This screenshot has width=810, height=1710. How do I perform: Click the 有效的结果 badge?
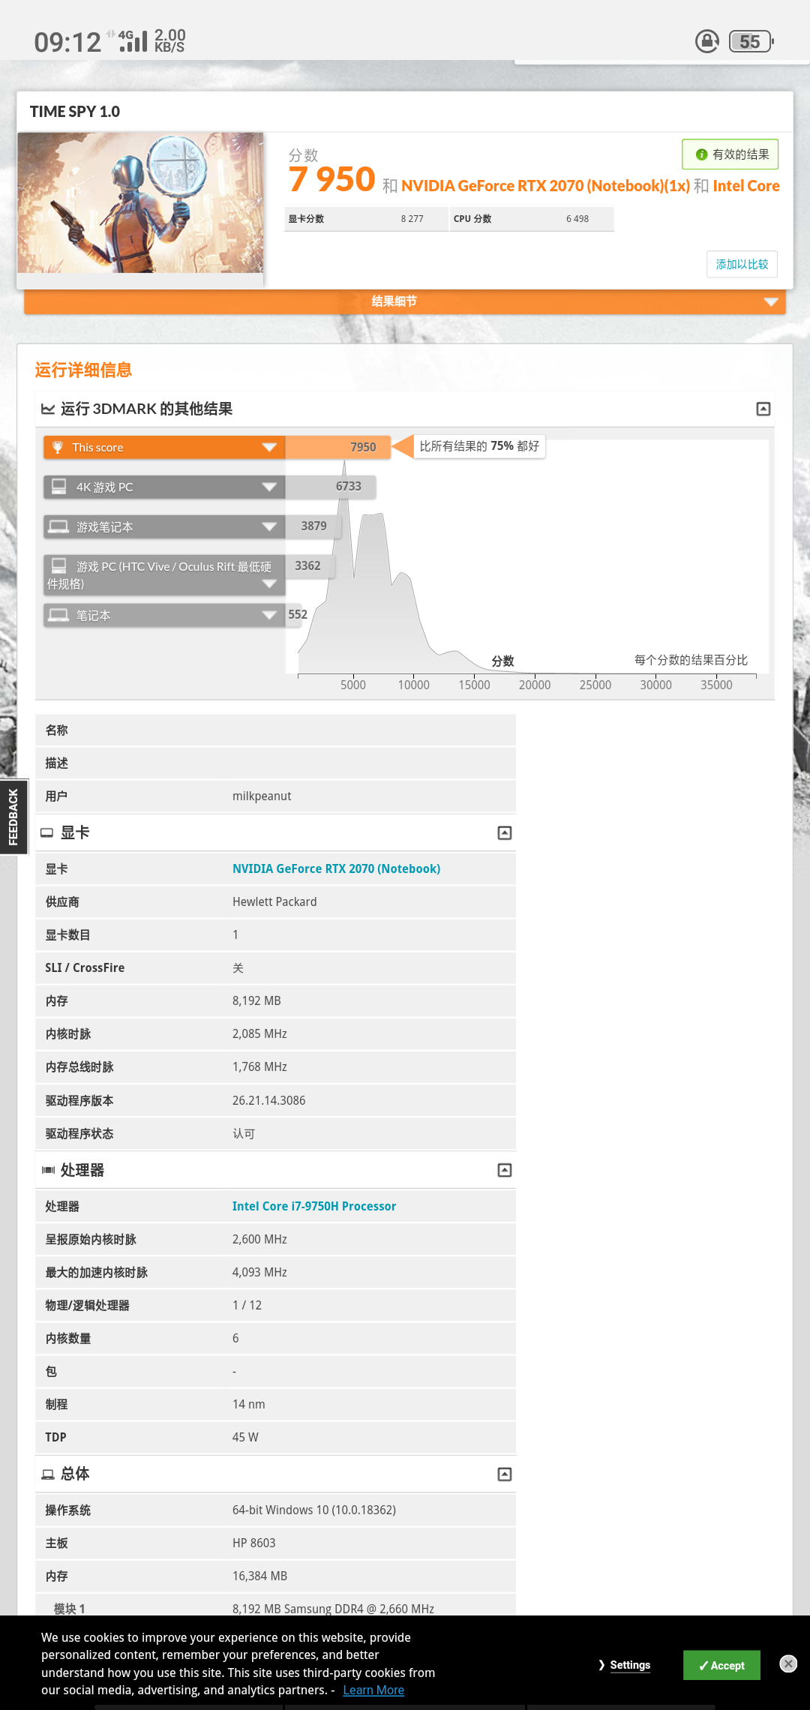pos(730,154)
